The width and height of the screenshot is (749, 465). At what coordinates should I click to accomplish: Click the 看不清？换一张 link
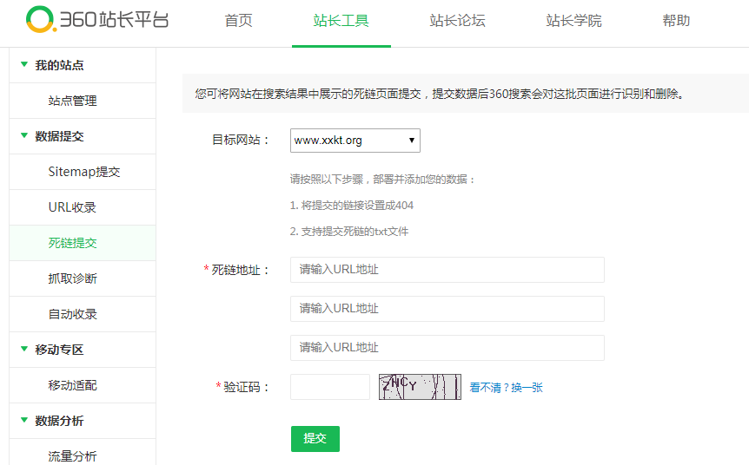pos(506,387)
